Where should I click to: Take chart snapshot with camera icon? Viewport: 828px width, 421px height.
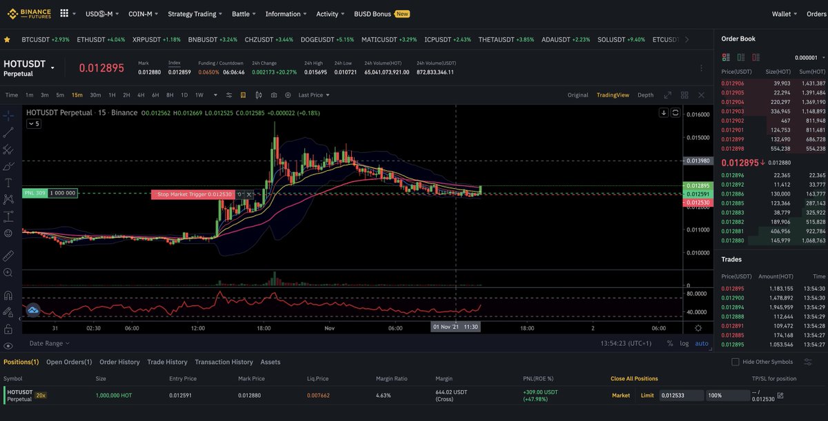pyautogui.click(x=274, y=95)
